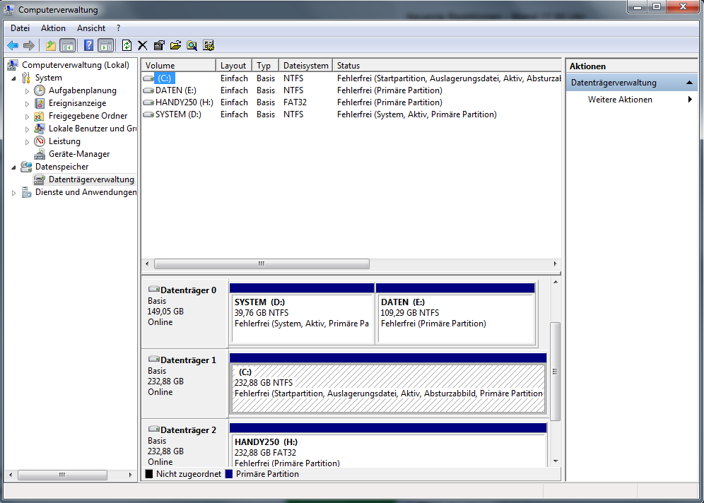Click the Aktionen pane header
Image resolution: width=704 pixels, height=503 pixels.
coord(632,66)
